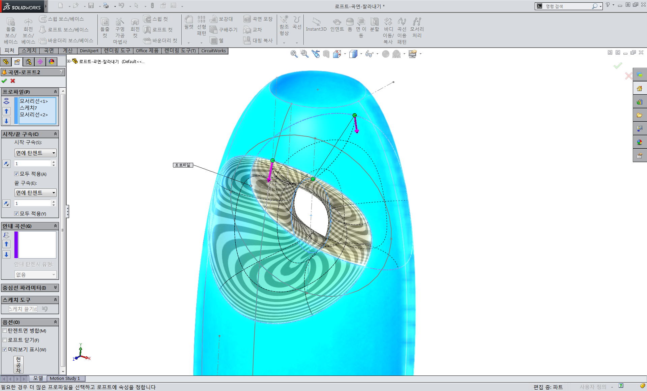
Task: Open the 끝 구속 dropdown list
Action: pyautogui.click(x=35, y=193)
